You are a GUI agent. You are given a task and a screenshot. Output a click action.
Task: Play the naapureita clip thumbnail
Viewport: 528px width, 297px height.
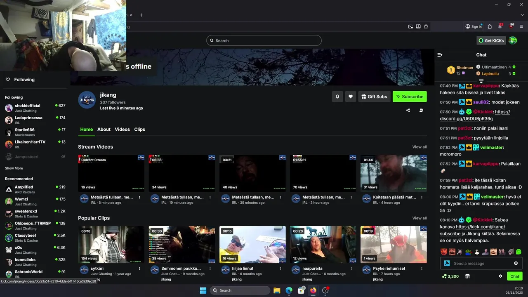click(x=323, y=245)
